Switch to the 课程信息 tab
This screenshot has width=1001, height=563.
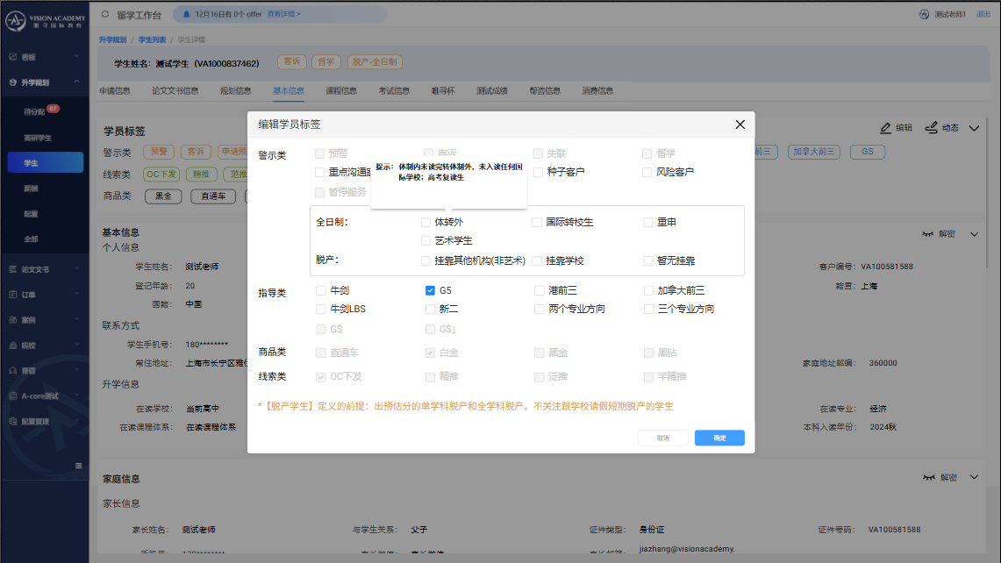[x=340, y=90]
